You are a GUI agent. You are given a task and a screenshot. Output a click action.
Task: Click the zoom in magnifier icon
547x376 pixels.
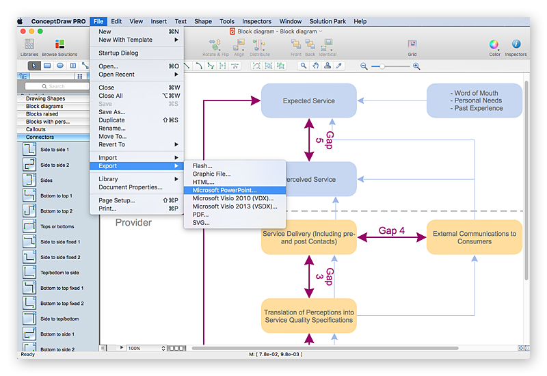pos(416,66)
